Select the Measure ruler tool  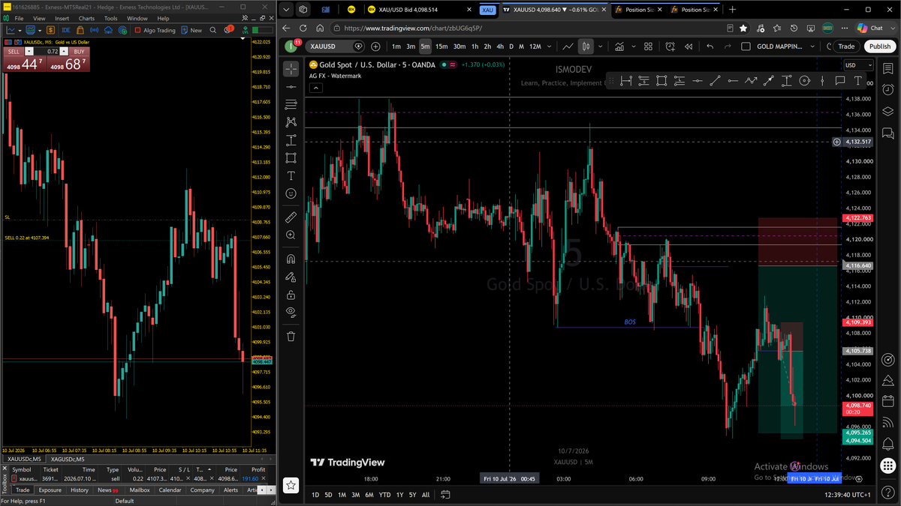coord(291,217)
